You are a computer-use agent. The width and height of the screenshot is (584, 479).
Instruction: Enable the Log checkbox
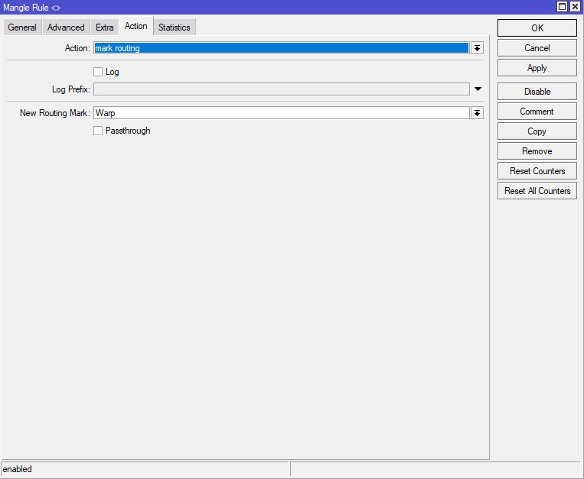(x=98, y=72)
